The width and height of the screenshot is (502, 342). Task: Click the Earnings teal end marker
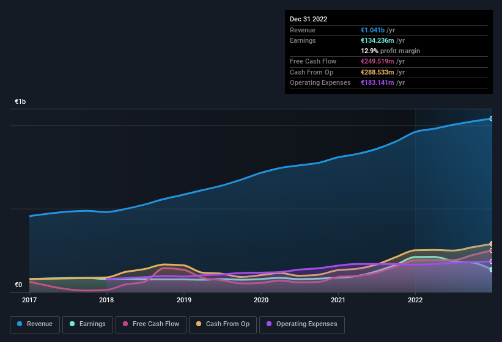[492, 270]
